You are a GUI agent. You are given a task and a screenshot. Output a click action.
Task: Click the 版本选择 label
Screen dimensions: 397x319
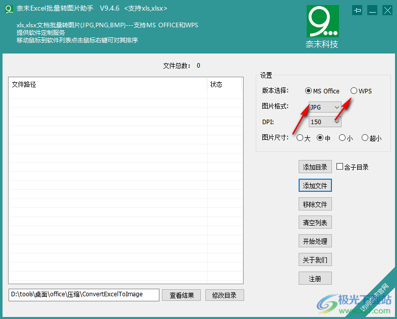point(275,90)
